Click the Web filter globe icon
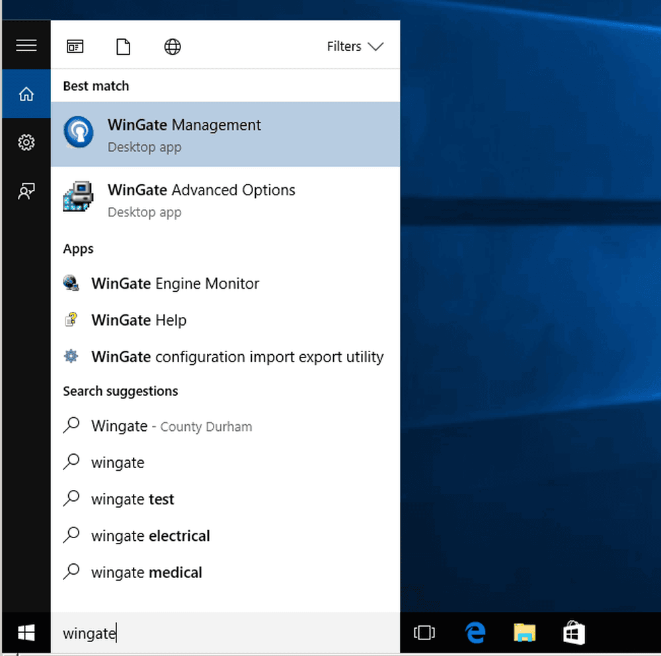661x656 pixels. coord(172,46)
